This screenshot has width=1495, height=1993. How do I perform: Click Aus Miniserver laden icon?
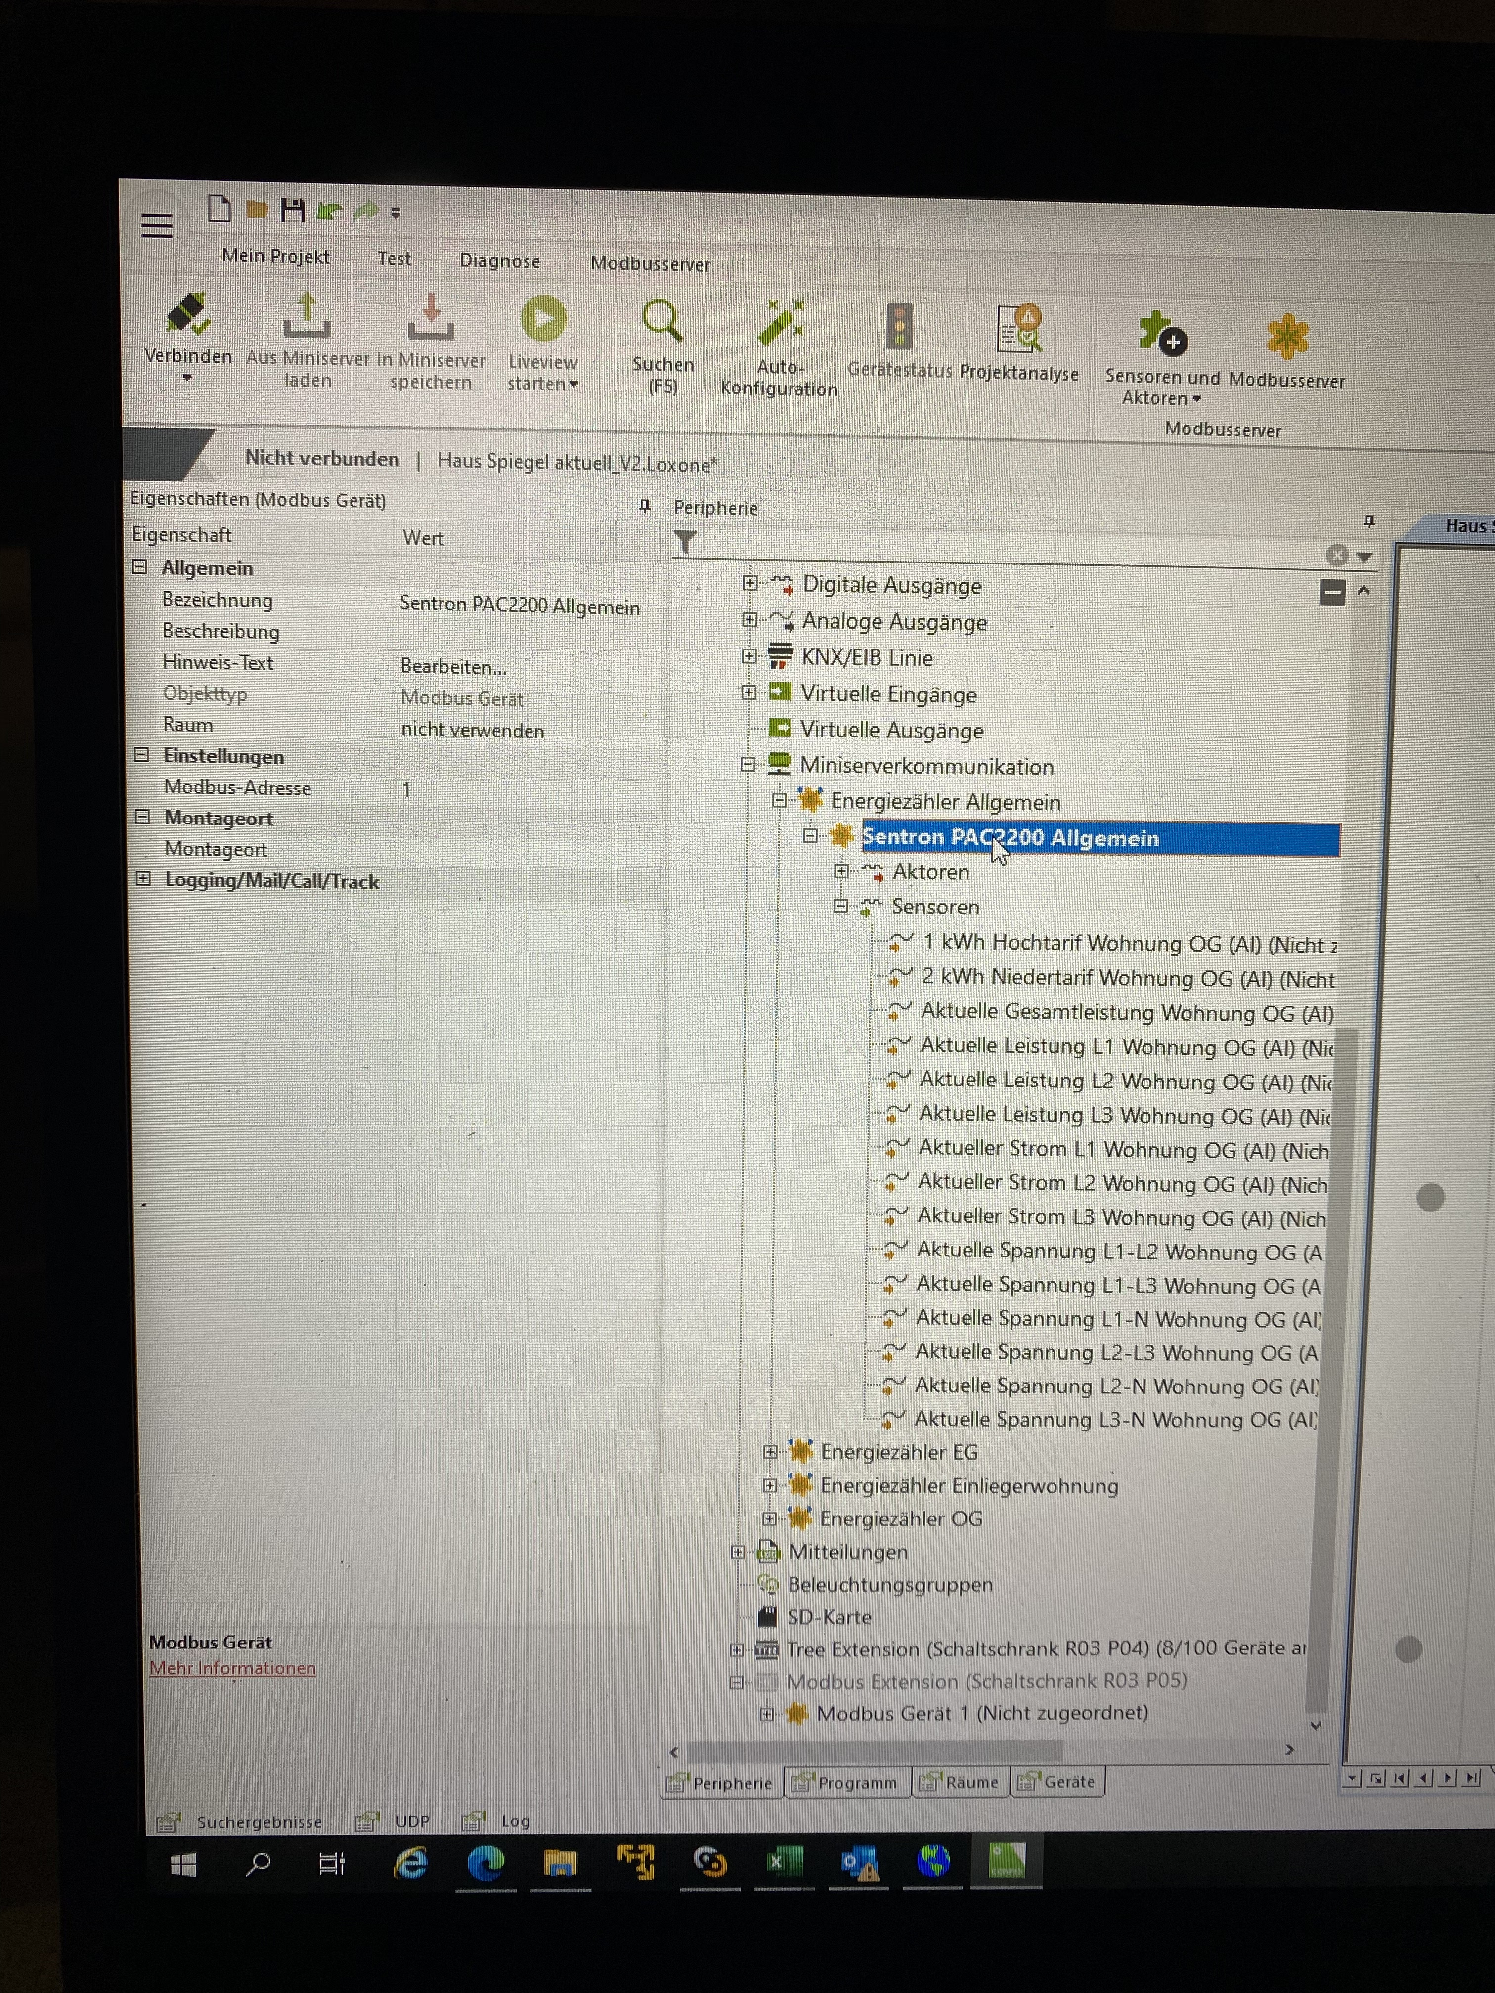tap(307, 318)
